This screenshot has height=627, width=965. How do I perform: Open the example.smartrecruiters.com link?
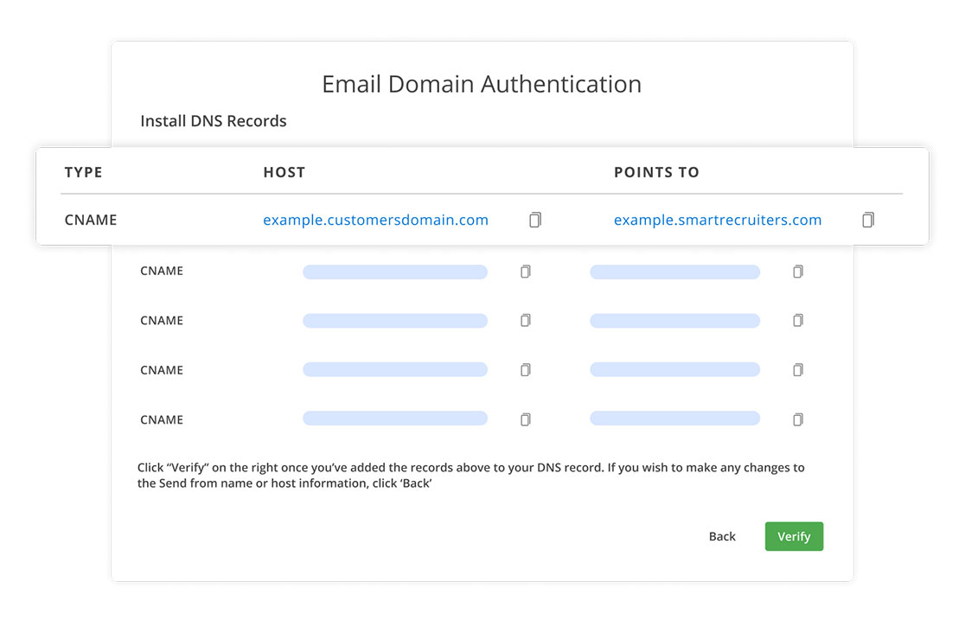coord(717,220)
